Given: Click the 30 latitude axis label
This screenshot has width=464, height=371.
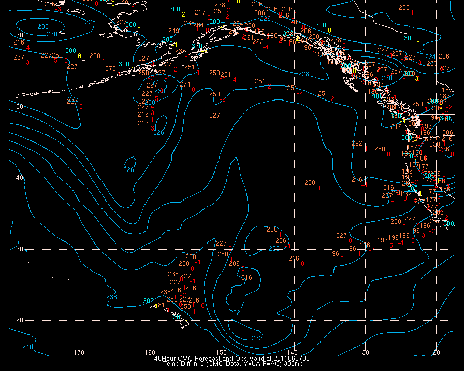Looking at the screenshot, I should pos(19,249).
